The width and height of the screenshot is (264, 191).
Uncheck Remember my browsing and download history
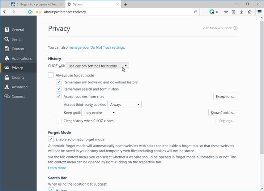pos(59,82)
